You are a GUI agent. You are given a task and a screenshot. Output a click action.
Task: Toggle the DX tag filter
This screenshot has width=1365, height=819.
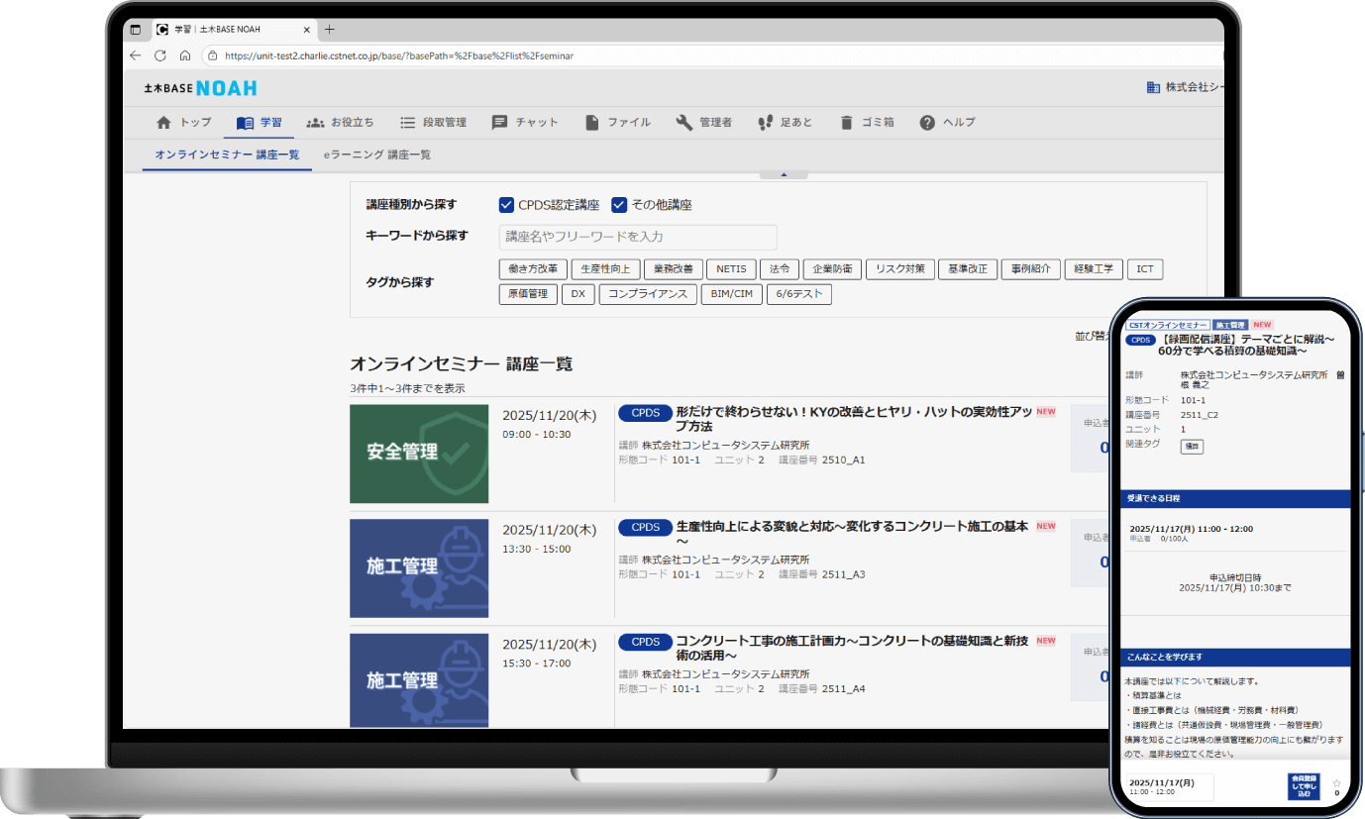pyautogui.click(x=577, y=293)
